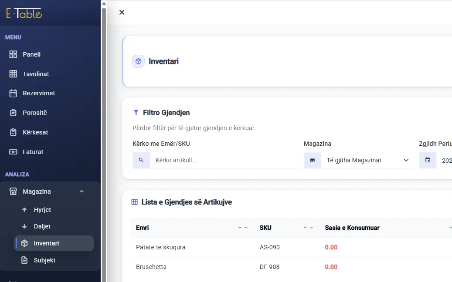Image resolution: width=452 pixels, height=282 pixels.
Task: Click the Emri column header text
Action: coord(143,228)
